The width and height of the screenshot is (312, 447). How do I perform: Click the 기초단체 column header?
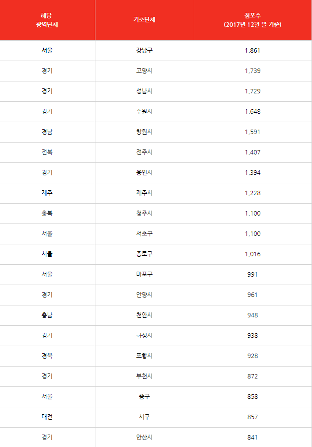pos(144,20)
